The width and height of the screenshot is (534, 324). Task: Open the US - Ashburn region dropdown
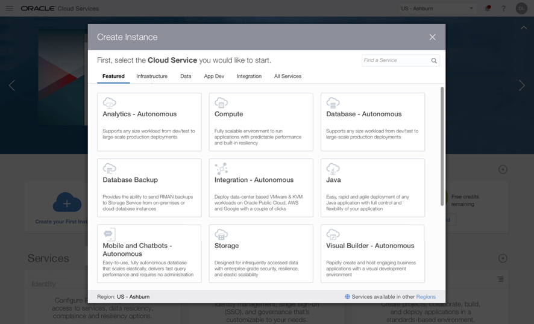438,8
